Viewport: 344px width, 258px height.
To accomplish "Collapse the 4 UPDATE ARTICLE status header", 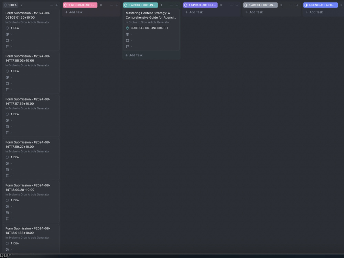I will pyautogui.click(x=200, y=5).
